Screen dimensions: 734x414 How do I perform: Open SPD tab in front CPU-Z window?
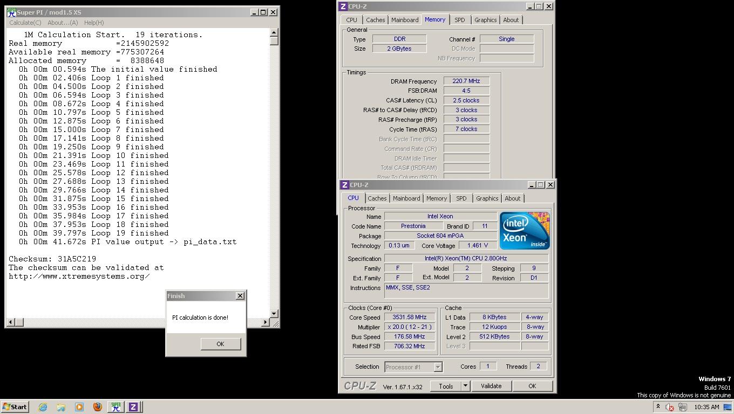pyautogui.click(x=461, y=198)
